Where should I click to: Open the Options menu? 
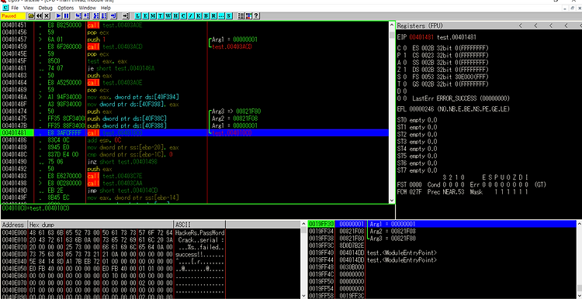[66, 8]
